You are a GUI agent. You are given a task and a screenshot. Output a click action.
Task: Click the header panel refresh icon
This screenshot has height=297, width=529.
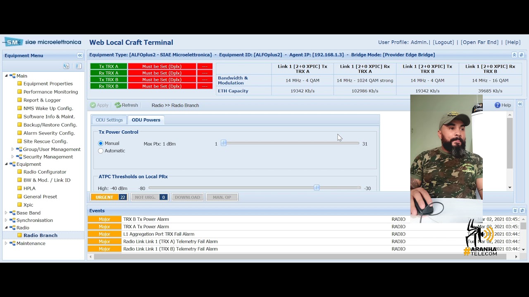tap(522, 55)
